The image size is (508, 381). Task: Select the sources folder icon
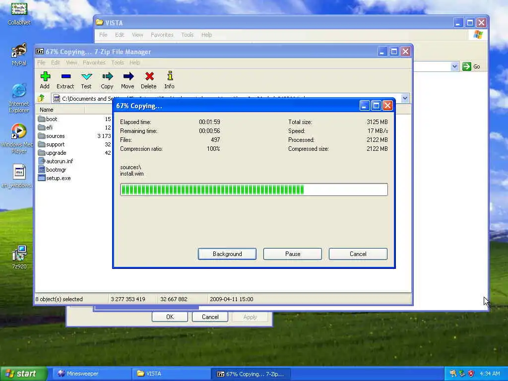(x=42, y=136)
